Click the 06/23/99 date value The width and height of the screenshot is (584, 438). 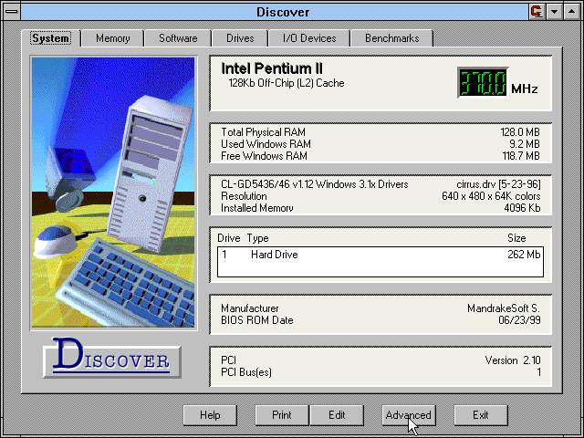[x=519, y=320]
